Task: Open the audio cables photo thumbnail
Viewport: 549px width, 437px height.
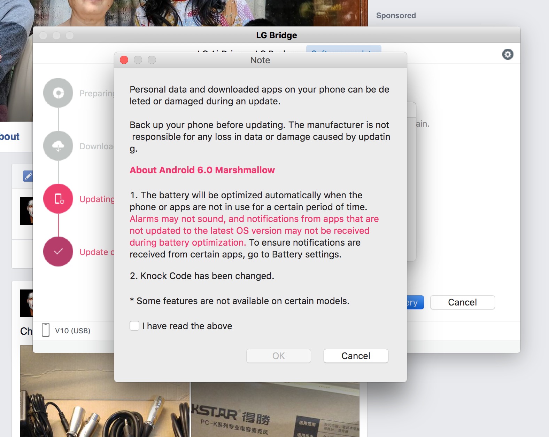Action: [105, 391]
